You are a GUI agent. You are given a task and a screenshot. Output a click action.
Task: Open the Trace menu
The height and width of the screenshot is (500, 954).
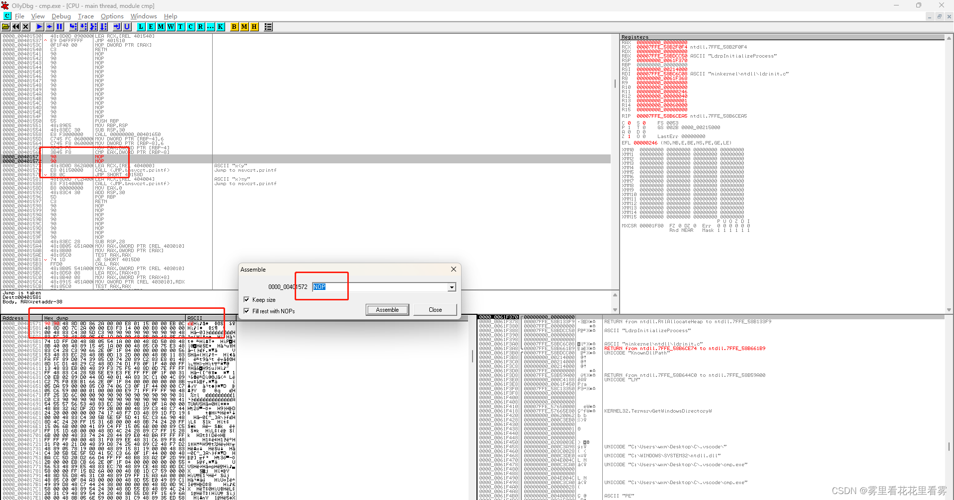pos(85,16)
